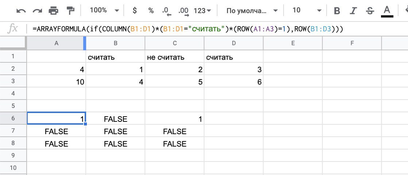
Task: Click the select-all corner box
Action: click(x=13, y=44)
